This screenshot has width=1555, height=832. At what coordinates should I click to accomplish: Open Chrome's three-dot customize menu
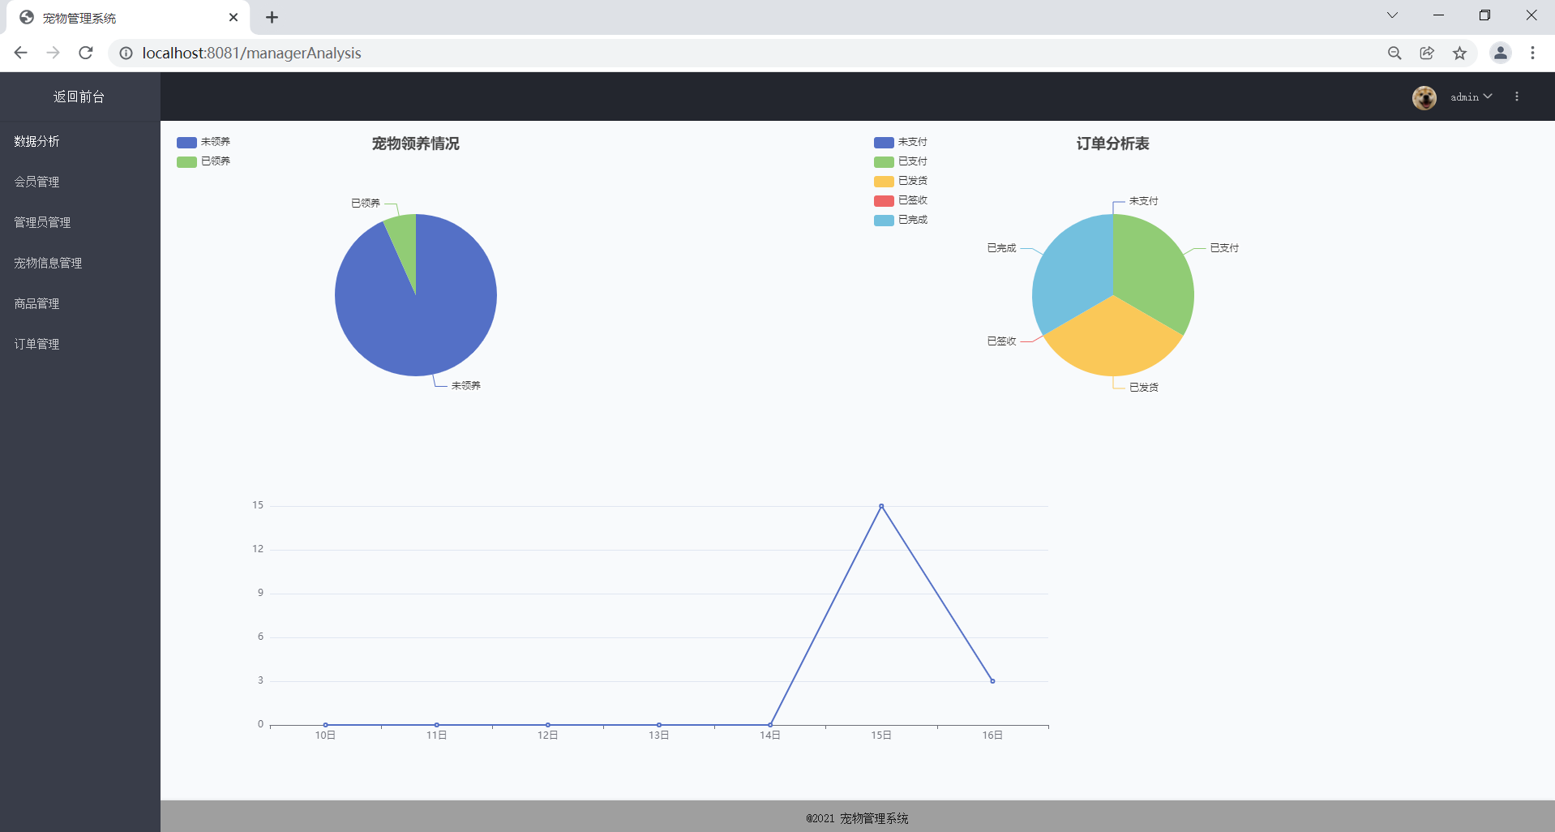pyautogui.click(x=1532, y=53)
